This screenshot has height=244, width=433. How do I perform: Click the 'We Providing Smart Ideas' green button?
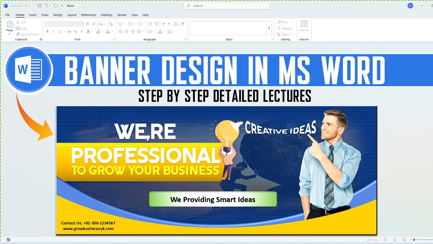pyautogui.click(x=213, y=199)
